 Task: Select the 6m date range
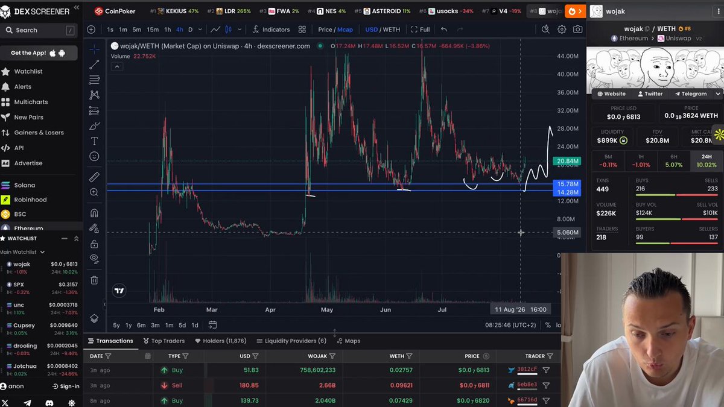141,326
